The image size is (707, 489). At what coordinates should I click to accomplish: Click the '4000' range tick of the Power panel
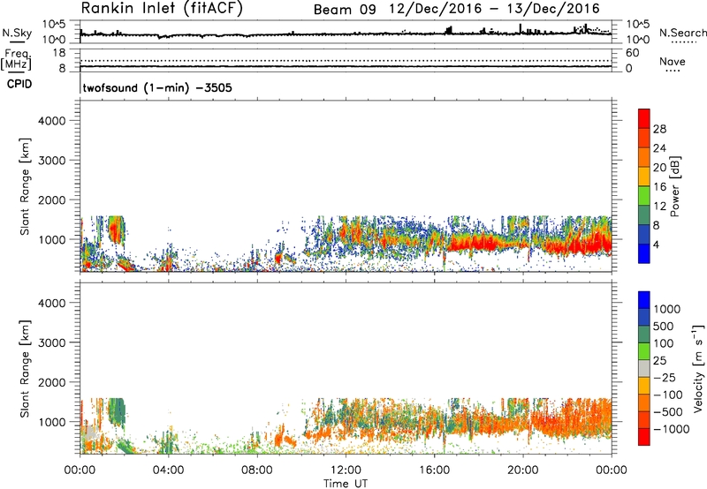(x=52, y=121)
